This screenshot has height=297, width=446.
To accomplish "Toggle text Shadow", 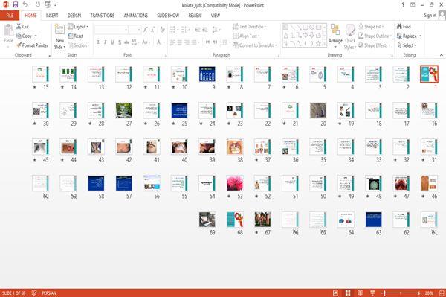I will pyautogui.click(x=120, y=42).
